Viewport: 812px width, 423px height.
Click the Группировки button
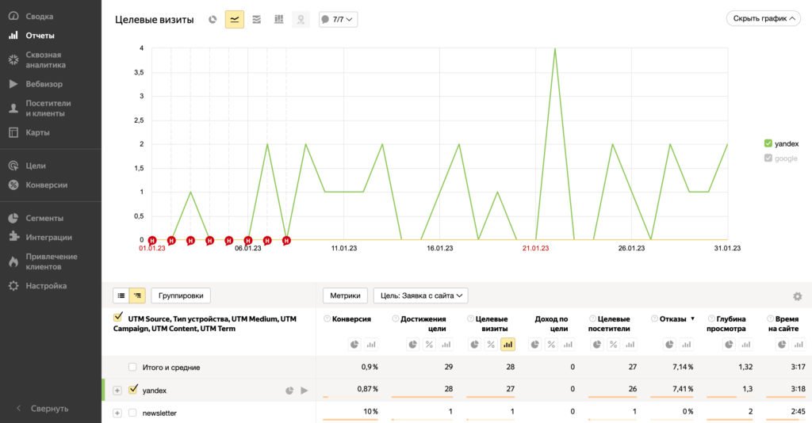coord(181,295)
